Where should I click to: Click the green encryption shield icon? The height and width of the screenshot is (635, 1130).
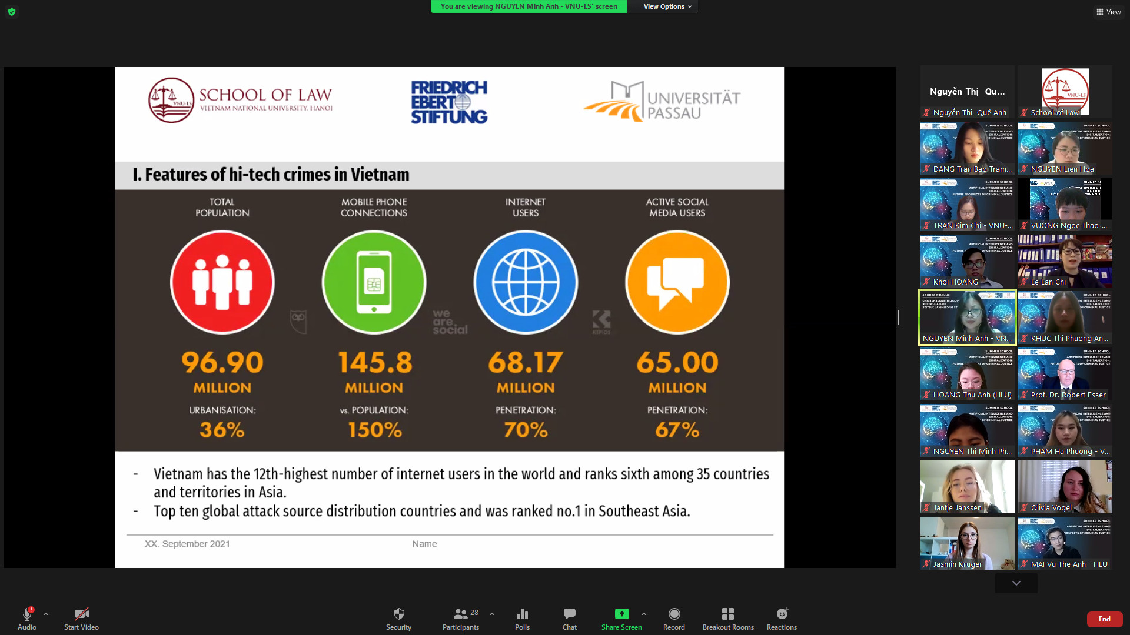(x=12, y=12)
